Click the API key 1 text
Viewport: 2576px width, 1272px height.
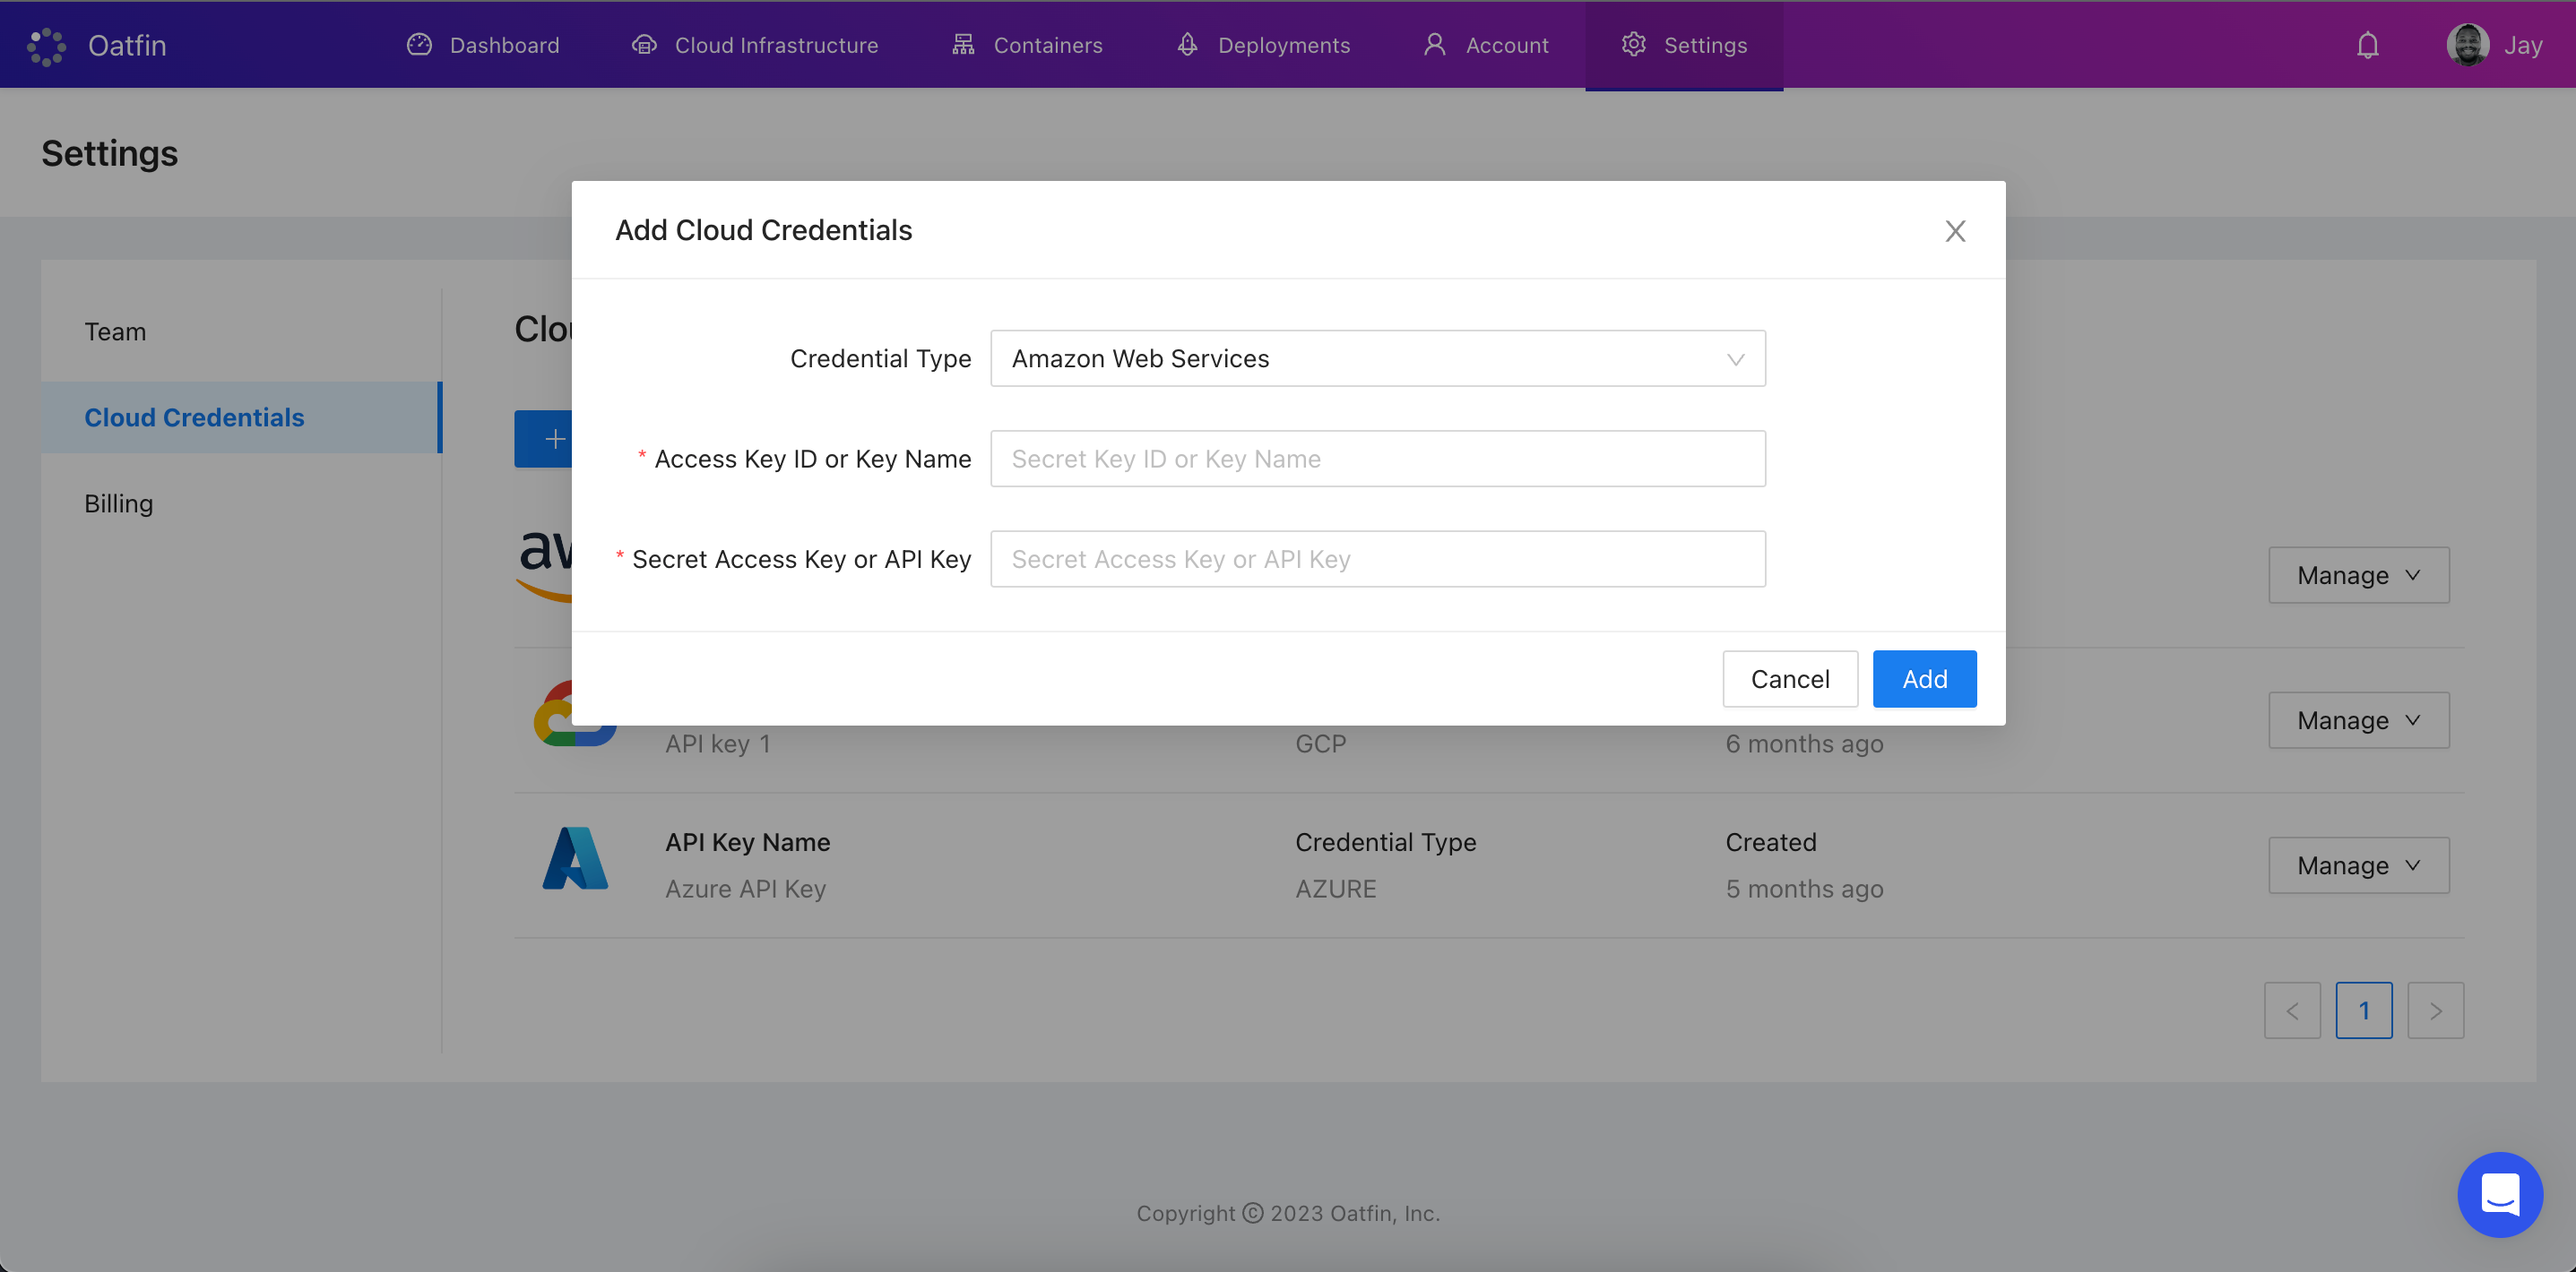click(x=718, y=743)
